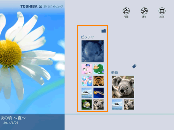The image size is (174, 130).
Task: Select the dolphin thumbnail in ピクチャ group
Action: click(87, 93)
